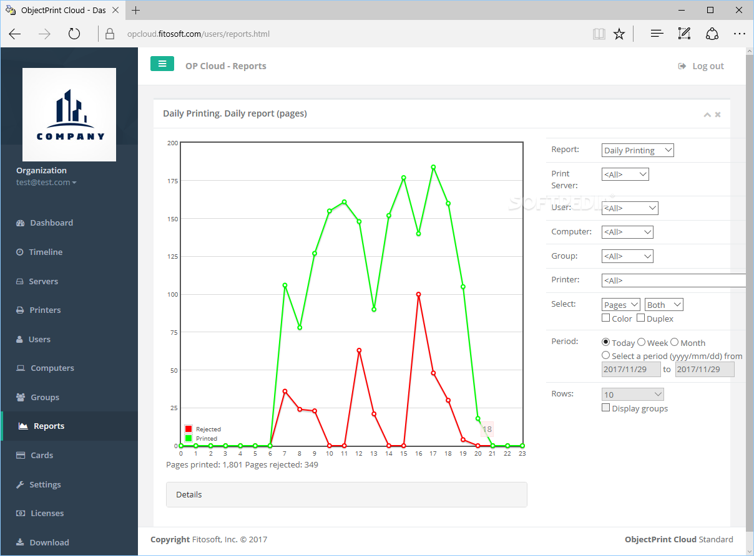The image size is (754, 556).
Task: Select the Month period radio button
Action: click(x=675, y=342)
